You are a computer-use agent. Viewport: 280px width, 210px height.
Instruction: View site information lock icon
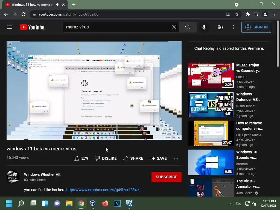[34, 14]
